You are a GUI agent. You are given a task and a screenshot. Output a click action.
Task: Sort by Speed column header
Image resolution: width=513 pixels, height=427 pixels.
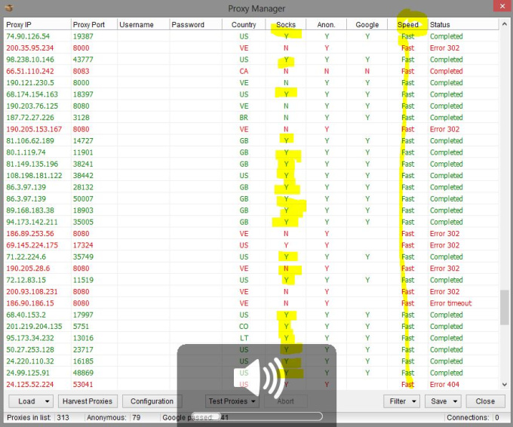pyautogui.click(x=407, y=25)
